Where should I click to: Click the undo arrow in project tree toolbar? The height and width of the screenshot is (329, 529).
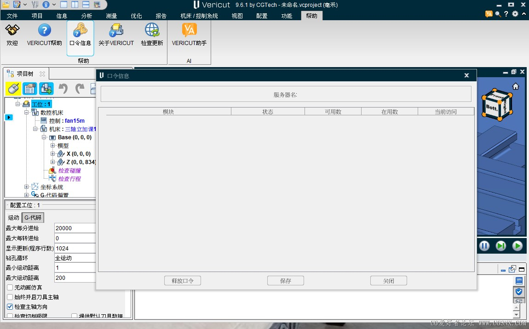(x=63, y=89)
